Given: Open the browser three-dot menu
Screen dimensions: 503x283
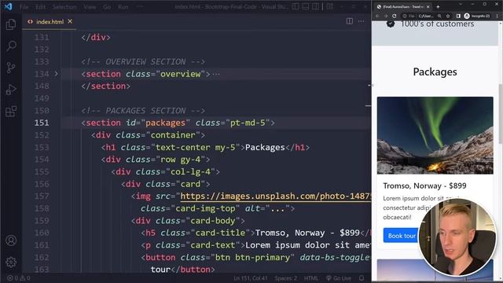Looking at the screenshot, I should point(497,16).
